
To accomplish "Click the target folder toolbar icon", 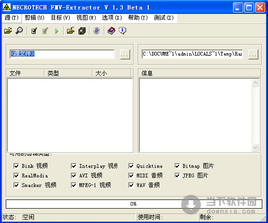I will coord(71,31).
